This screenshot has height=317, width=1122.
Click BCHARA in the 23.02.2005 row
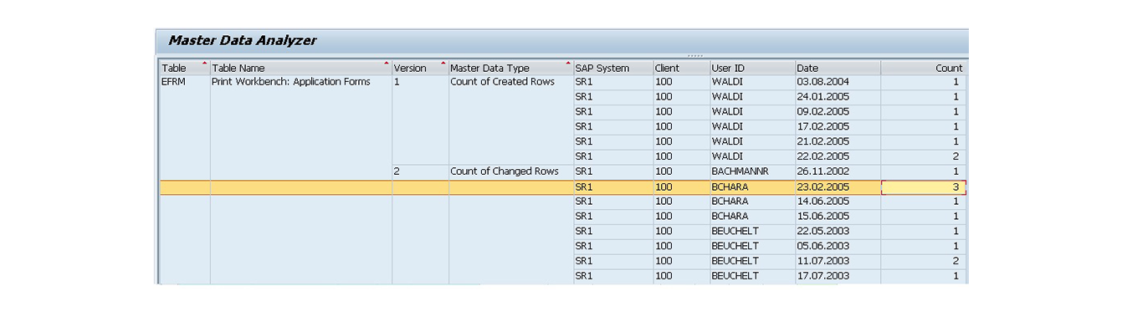click(752, 187)
